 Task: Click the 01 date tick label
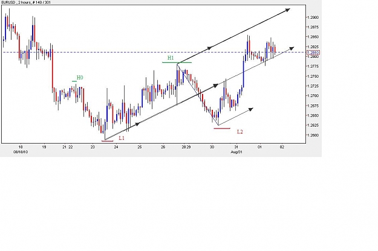(259, 147)
